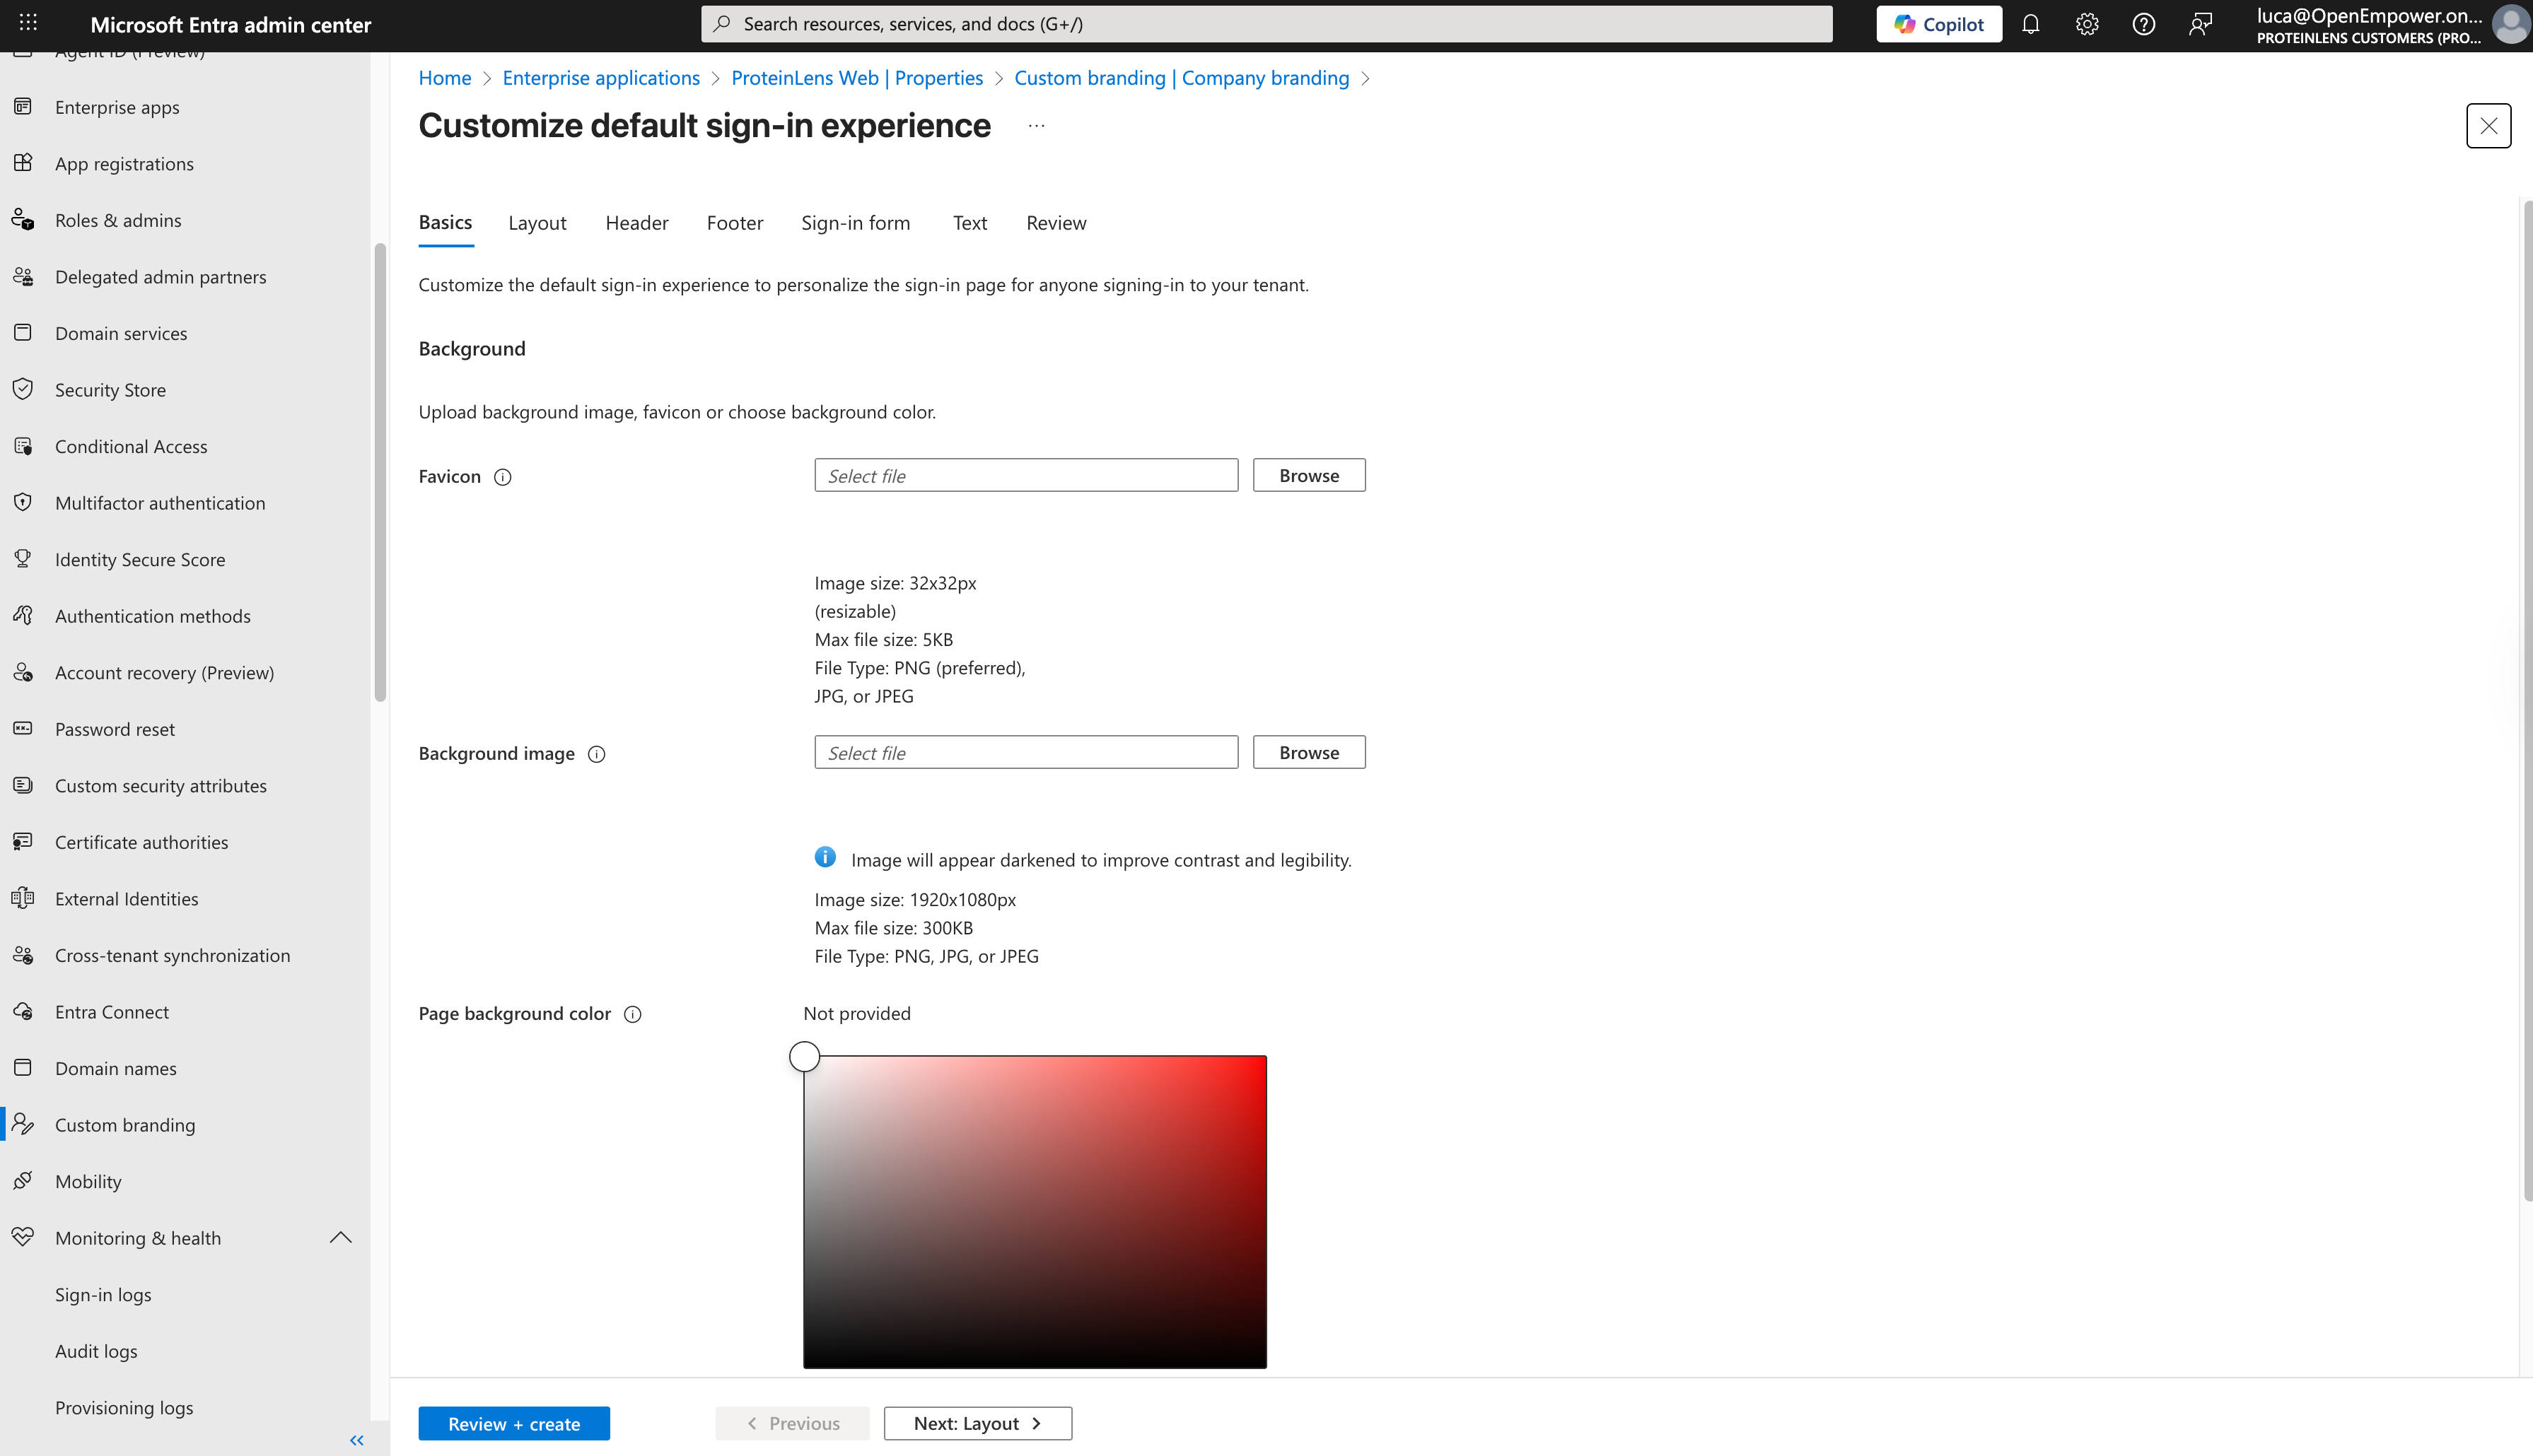2533x1456 pixels.
Task: Open the app launcher grid
Action: click(27, 23)
